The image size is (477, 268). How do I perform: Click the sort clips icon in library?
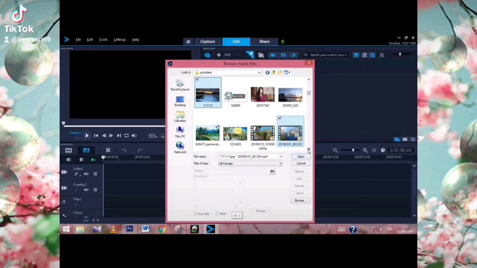[x=382, y=55]
